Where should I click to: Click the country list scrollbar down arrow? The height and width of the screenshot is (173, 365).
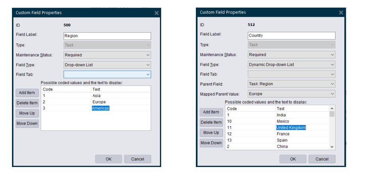pyautogui.click(x=332, y=147)
